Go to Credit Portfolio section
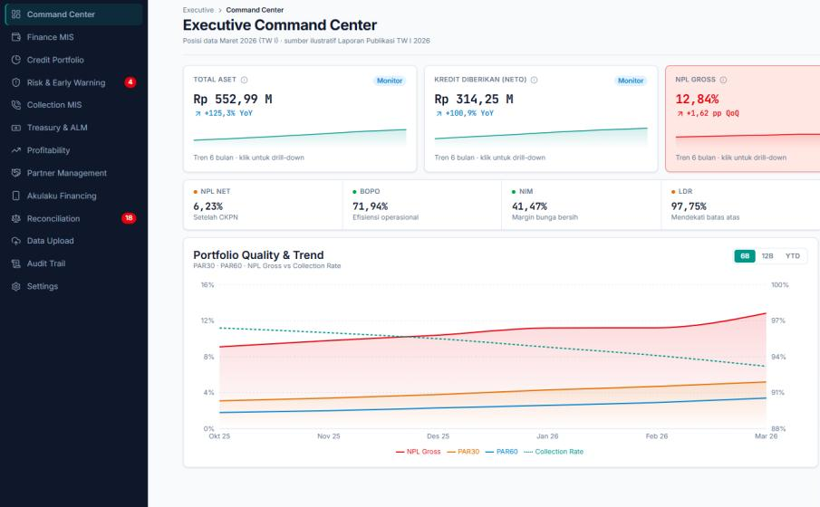 (x=73, y=60)
